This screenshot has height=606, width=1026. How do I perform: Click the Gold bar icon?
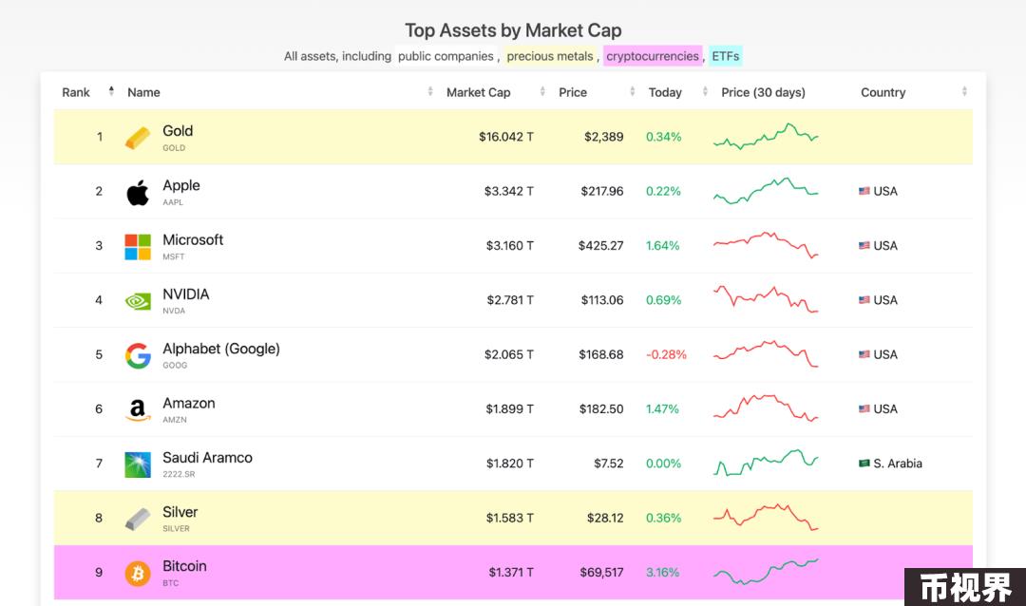[x=138, y=138]
